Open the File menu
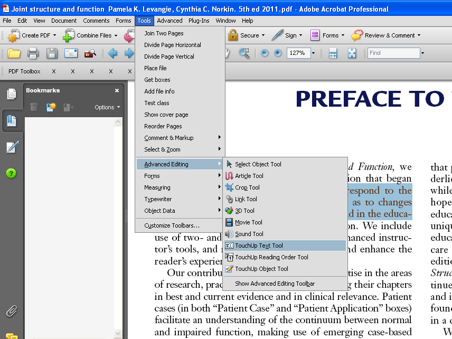This screenshot has height=339, width=452. [x=7, y=21]
